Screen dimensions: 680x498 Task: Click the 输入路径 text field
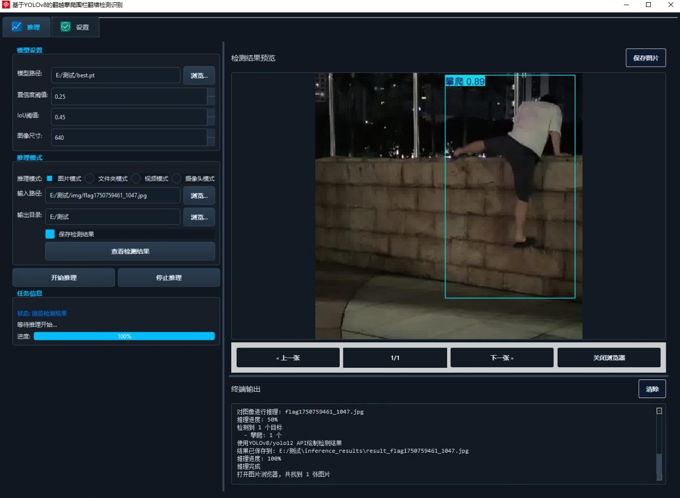click(x=113, y=195)
